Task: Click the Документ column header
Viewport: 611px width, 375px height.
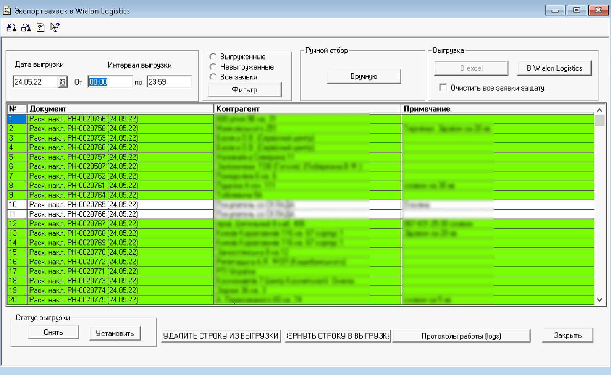Action: pyautogui.click(x=120, y=109)
